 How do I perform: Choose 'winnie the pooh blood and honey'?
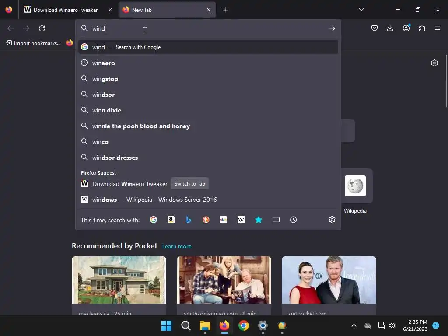tap(208, 126)
